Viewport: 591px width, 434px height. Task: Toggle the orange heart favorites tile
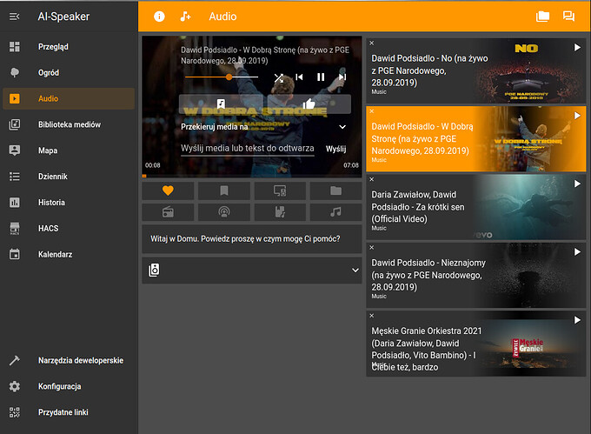click(169, 190)
